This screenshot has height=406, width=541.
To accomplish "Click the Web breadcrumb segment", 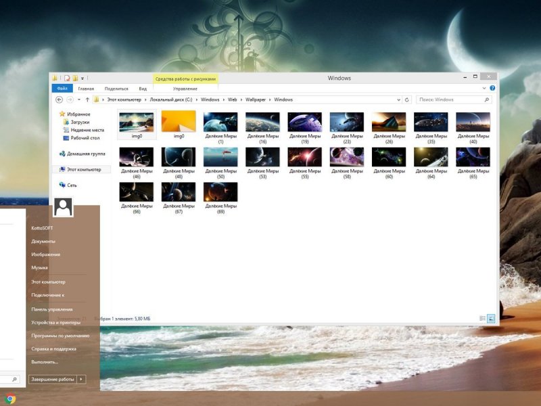I will (x=232, y=99).
